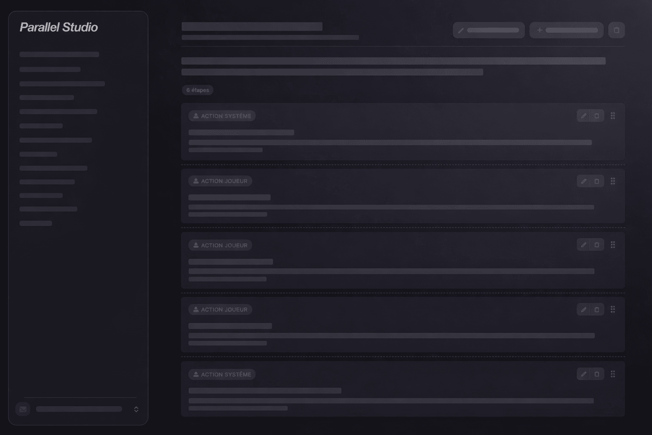Click the grip handle on the second ACTION JOUEUR step
This screenshot has width=652, height=435.
pyautogui.click(x=613, y=245)
